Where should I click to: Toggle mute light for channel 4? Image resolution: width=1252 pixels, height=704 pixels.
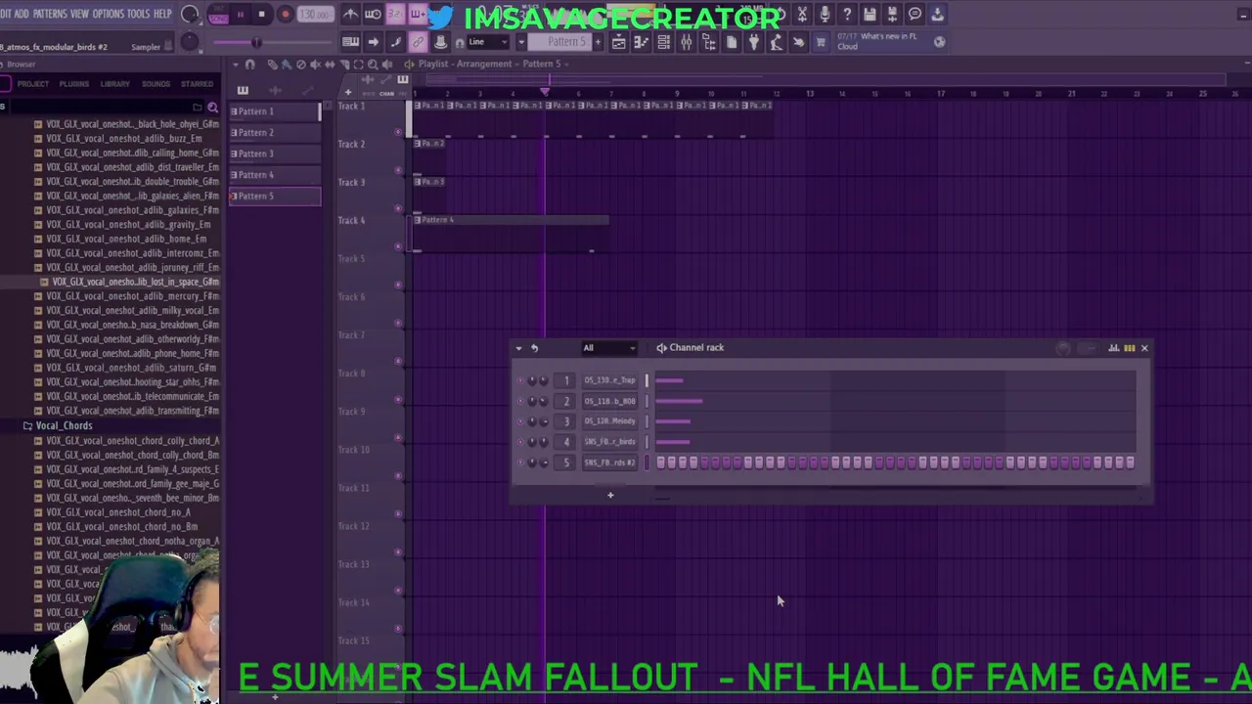520,442
